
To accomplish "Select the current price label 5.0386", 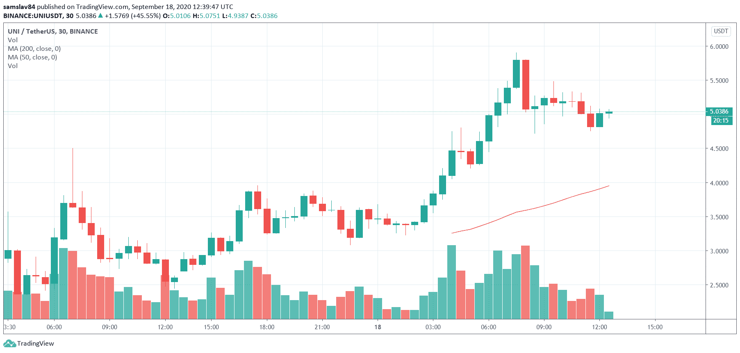I will click(719, 112).
